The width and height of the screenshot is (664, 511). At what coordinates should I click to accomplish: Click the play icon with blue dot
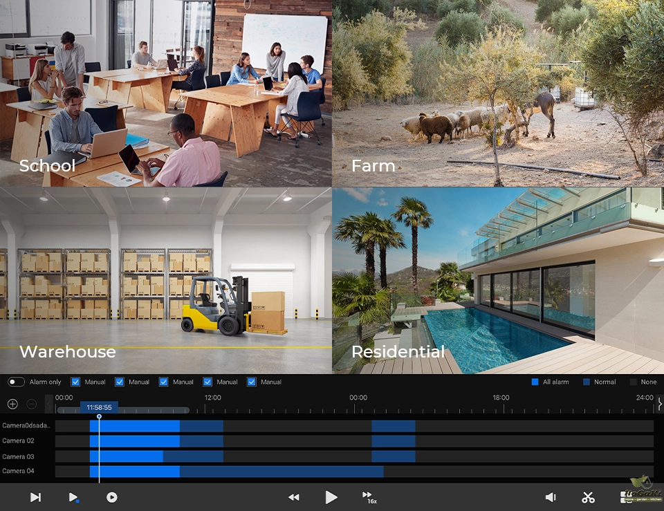click(x=73, y=497)
